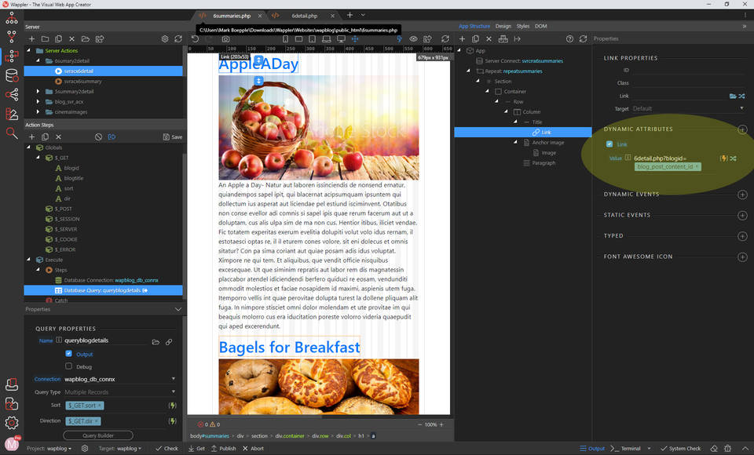This screenshot has height=455, width=754.
Task: Click the Query Builder button
Action: [x=97, y=435]
